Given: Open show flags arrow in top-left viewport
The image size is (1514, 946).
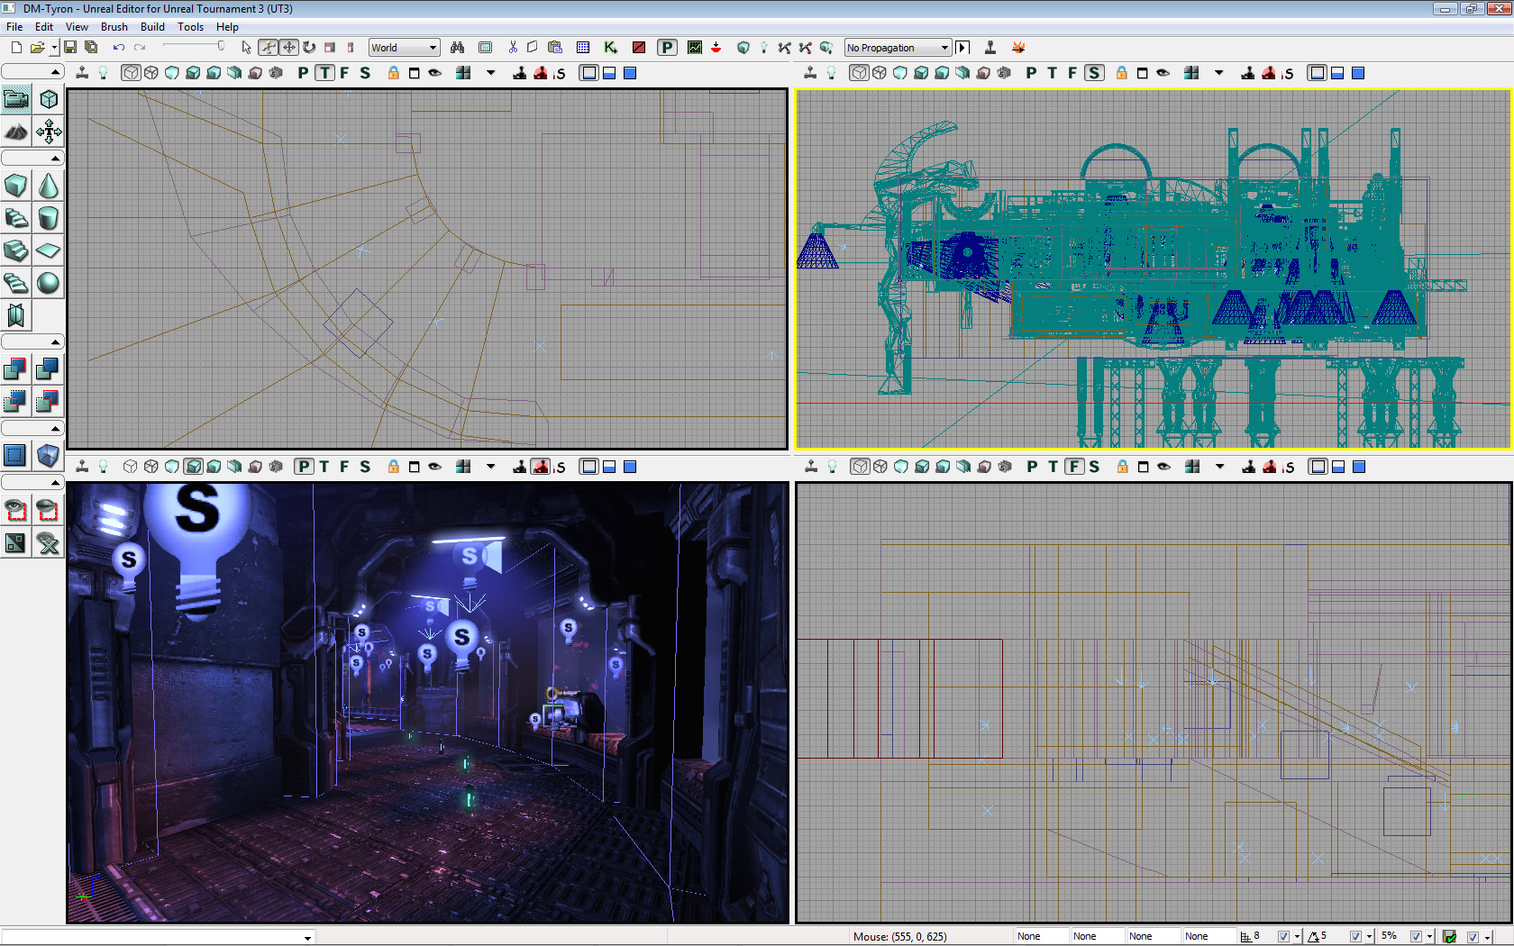Looking at the screenshot, I should click(491, 73).
